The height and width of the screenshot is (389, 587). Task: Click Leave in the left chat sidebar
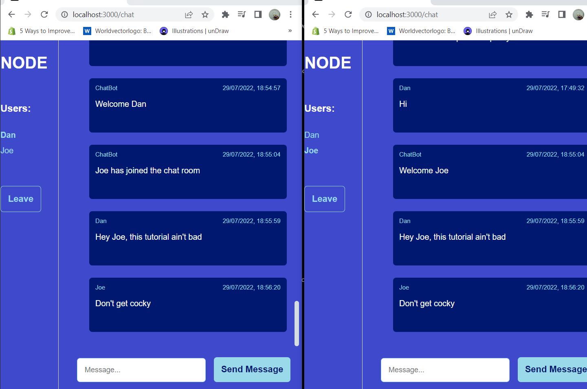[x=20, y=199]
